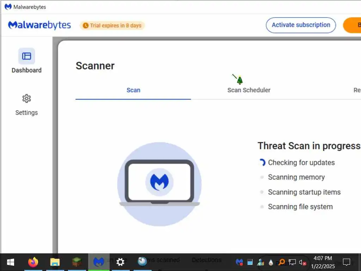Click the Malwarebytes taskbar icon
361x271 pixels.
tap(99, 262)
